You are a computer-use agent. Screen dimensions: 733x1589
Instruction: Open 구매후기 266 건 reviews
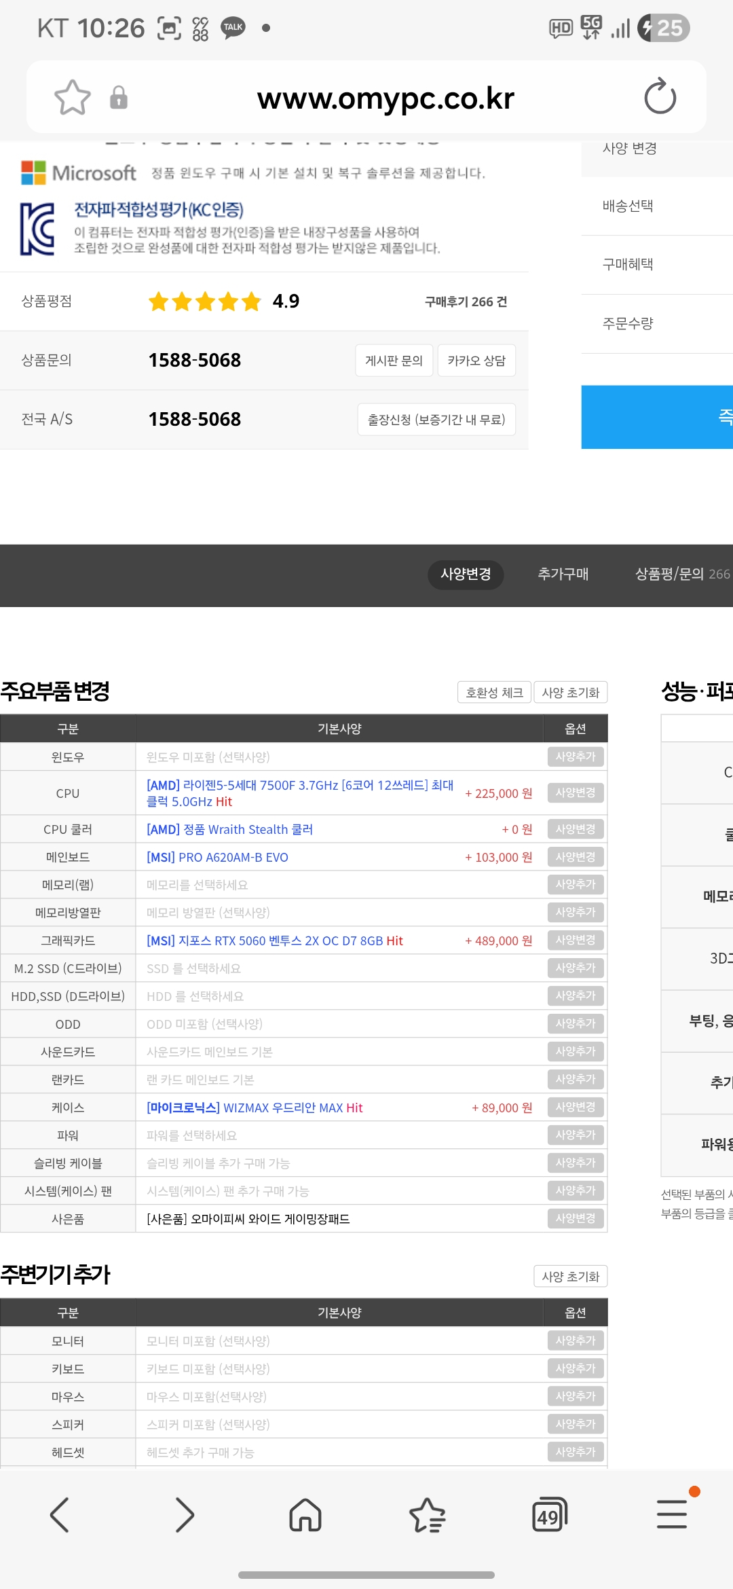pyautogui.click(x=466, y=302)
